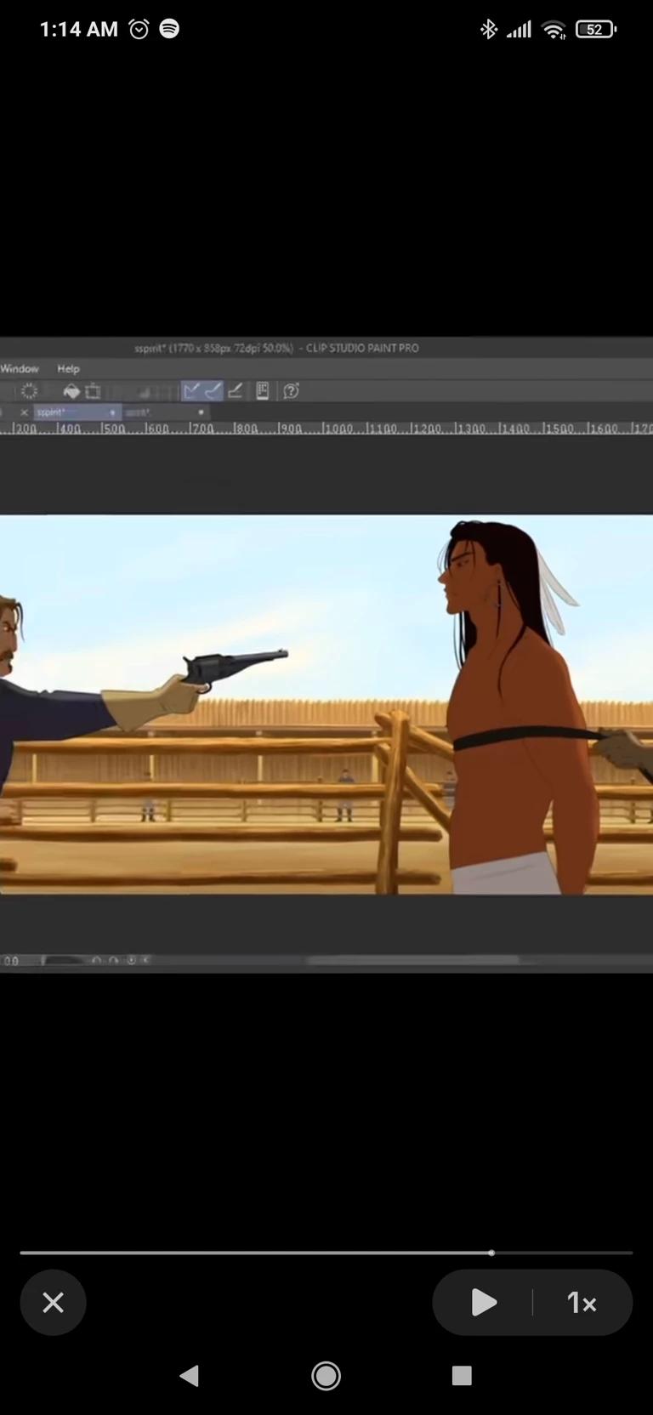Tap the 1:14 AM clock text
Screen dimensions: 653x1415
79,29
